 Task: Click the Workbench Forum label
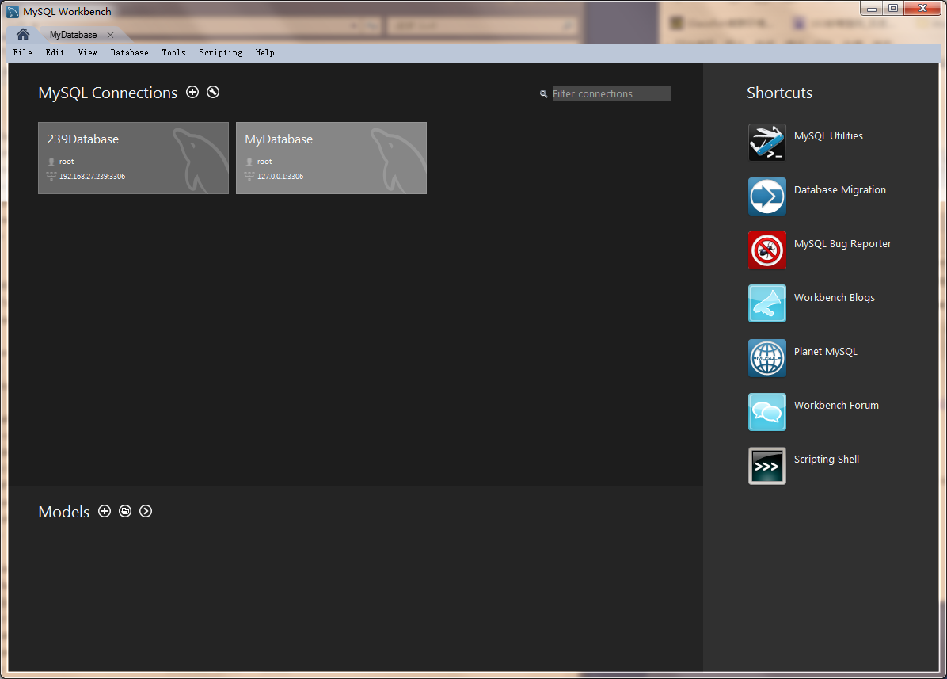[836, 406]
